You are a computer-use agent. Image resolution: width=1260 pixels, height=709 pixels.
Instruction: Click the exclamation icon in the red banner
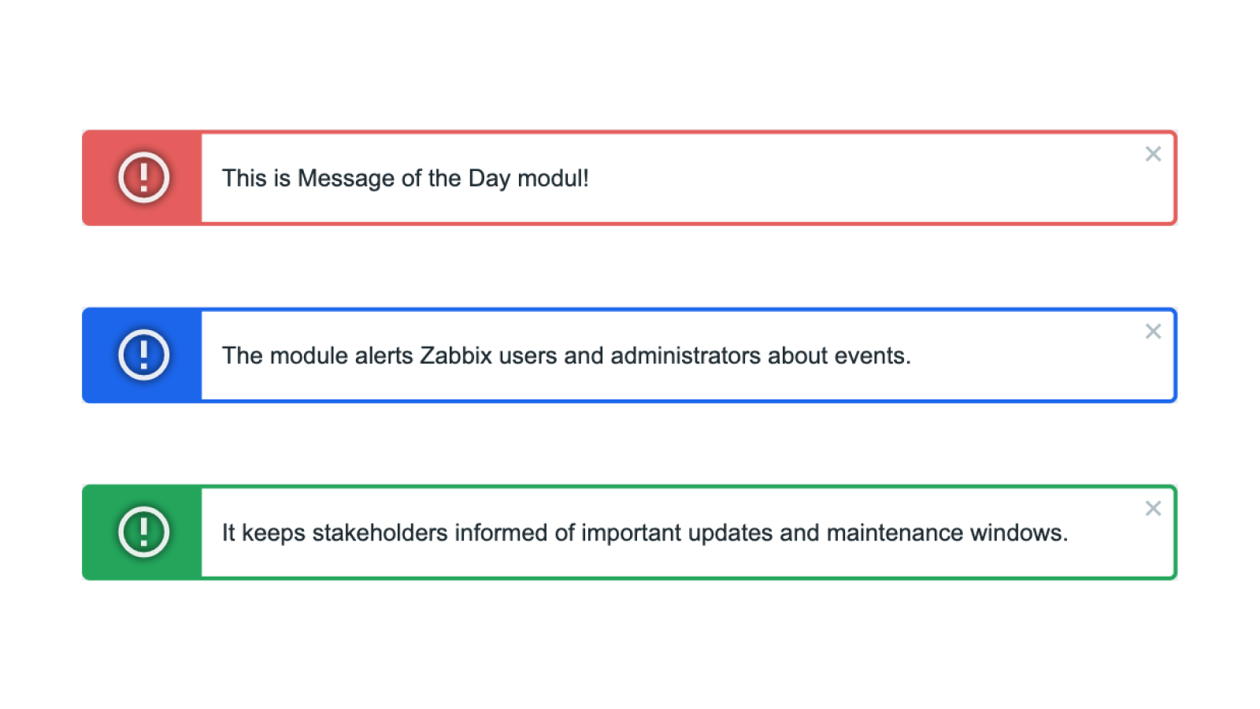coord(143,177)
